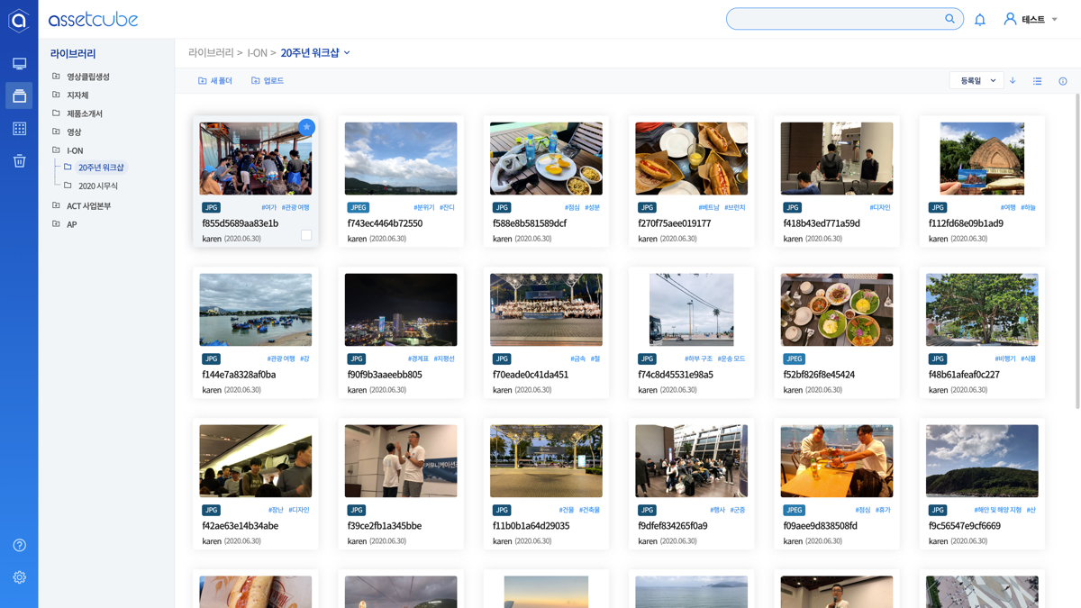The image size is (1081, 608).
Task: Click file name f39ce2fb1a345bbe
Action: [x=385, y=526]
